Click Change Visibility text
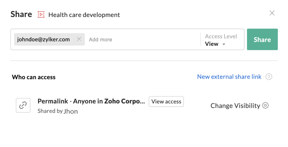Image resolution: width=288 pixels, height=147 pixels. [235, 106]
